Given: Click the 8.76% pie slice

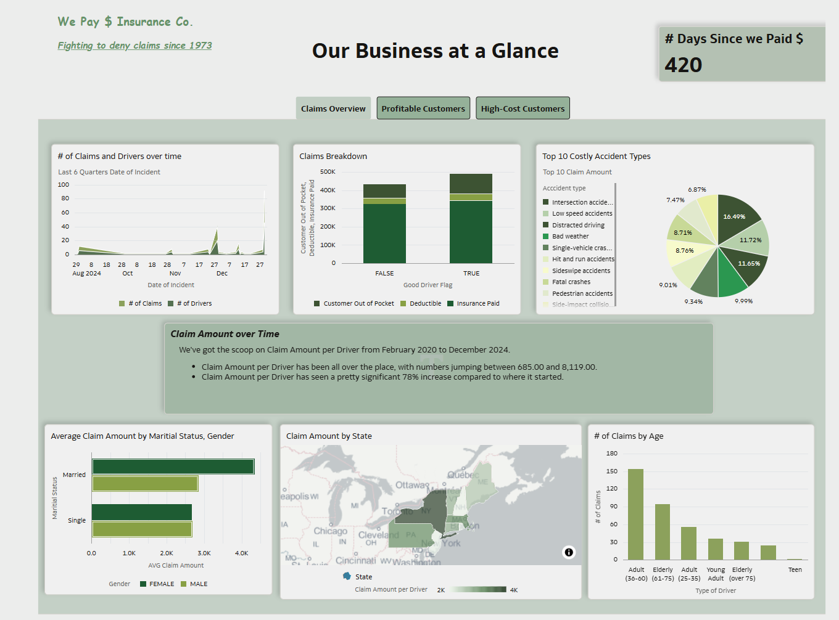Looking at the screenshot, I should [x=684, y=251].
